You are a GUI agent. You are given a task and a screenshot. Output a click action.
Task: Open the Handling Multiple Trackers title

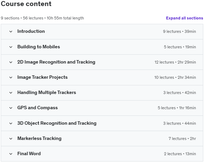(x=47, y=92)
